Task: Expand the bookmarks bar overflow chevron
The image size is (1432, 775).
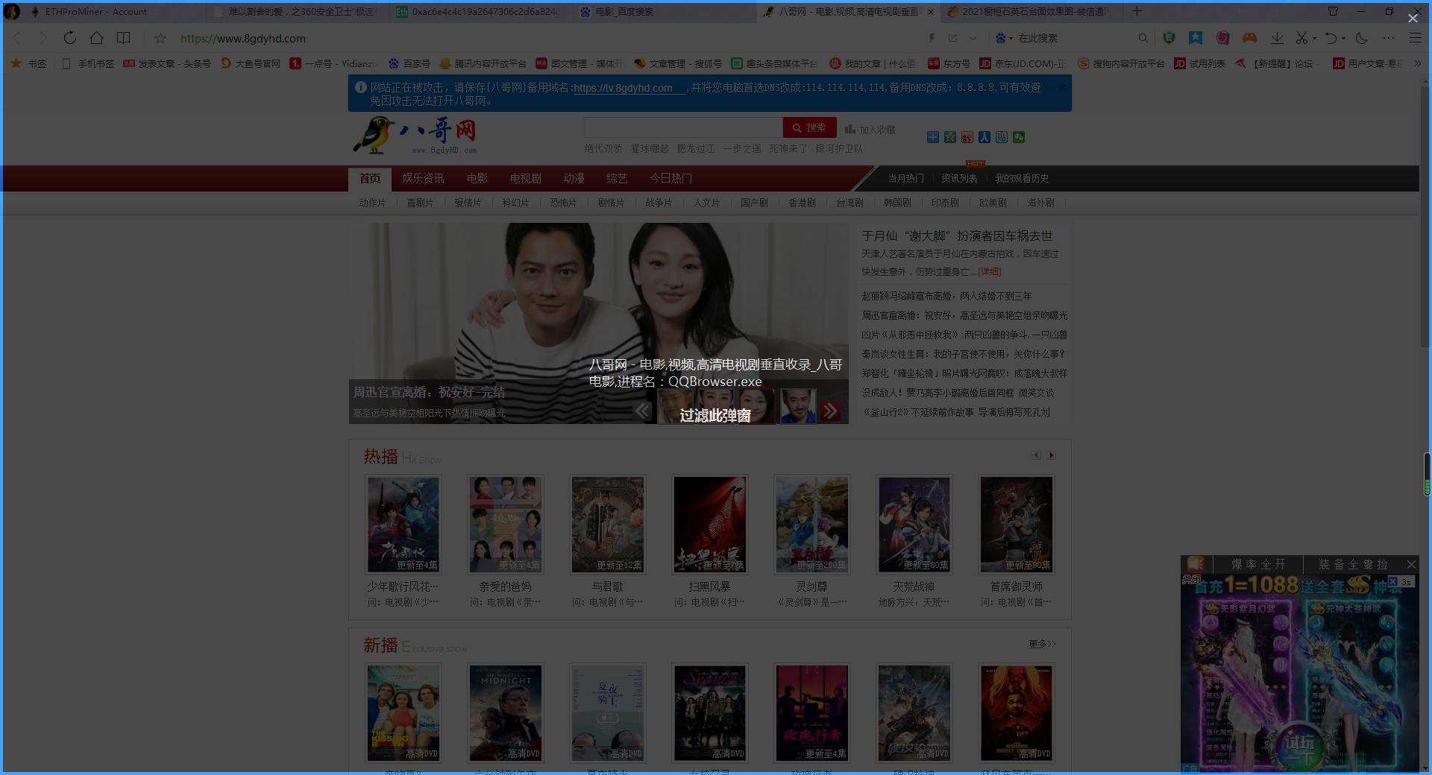Action: 1417,63
